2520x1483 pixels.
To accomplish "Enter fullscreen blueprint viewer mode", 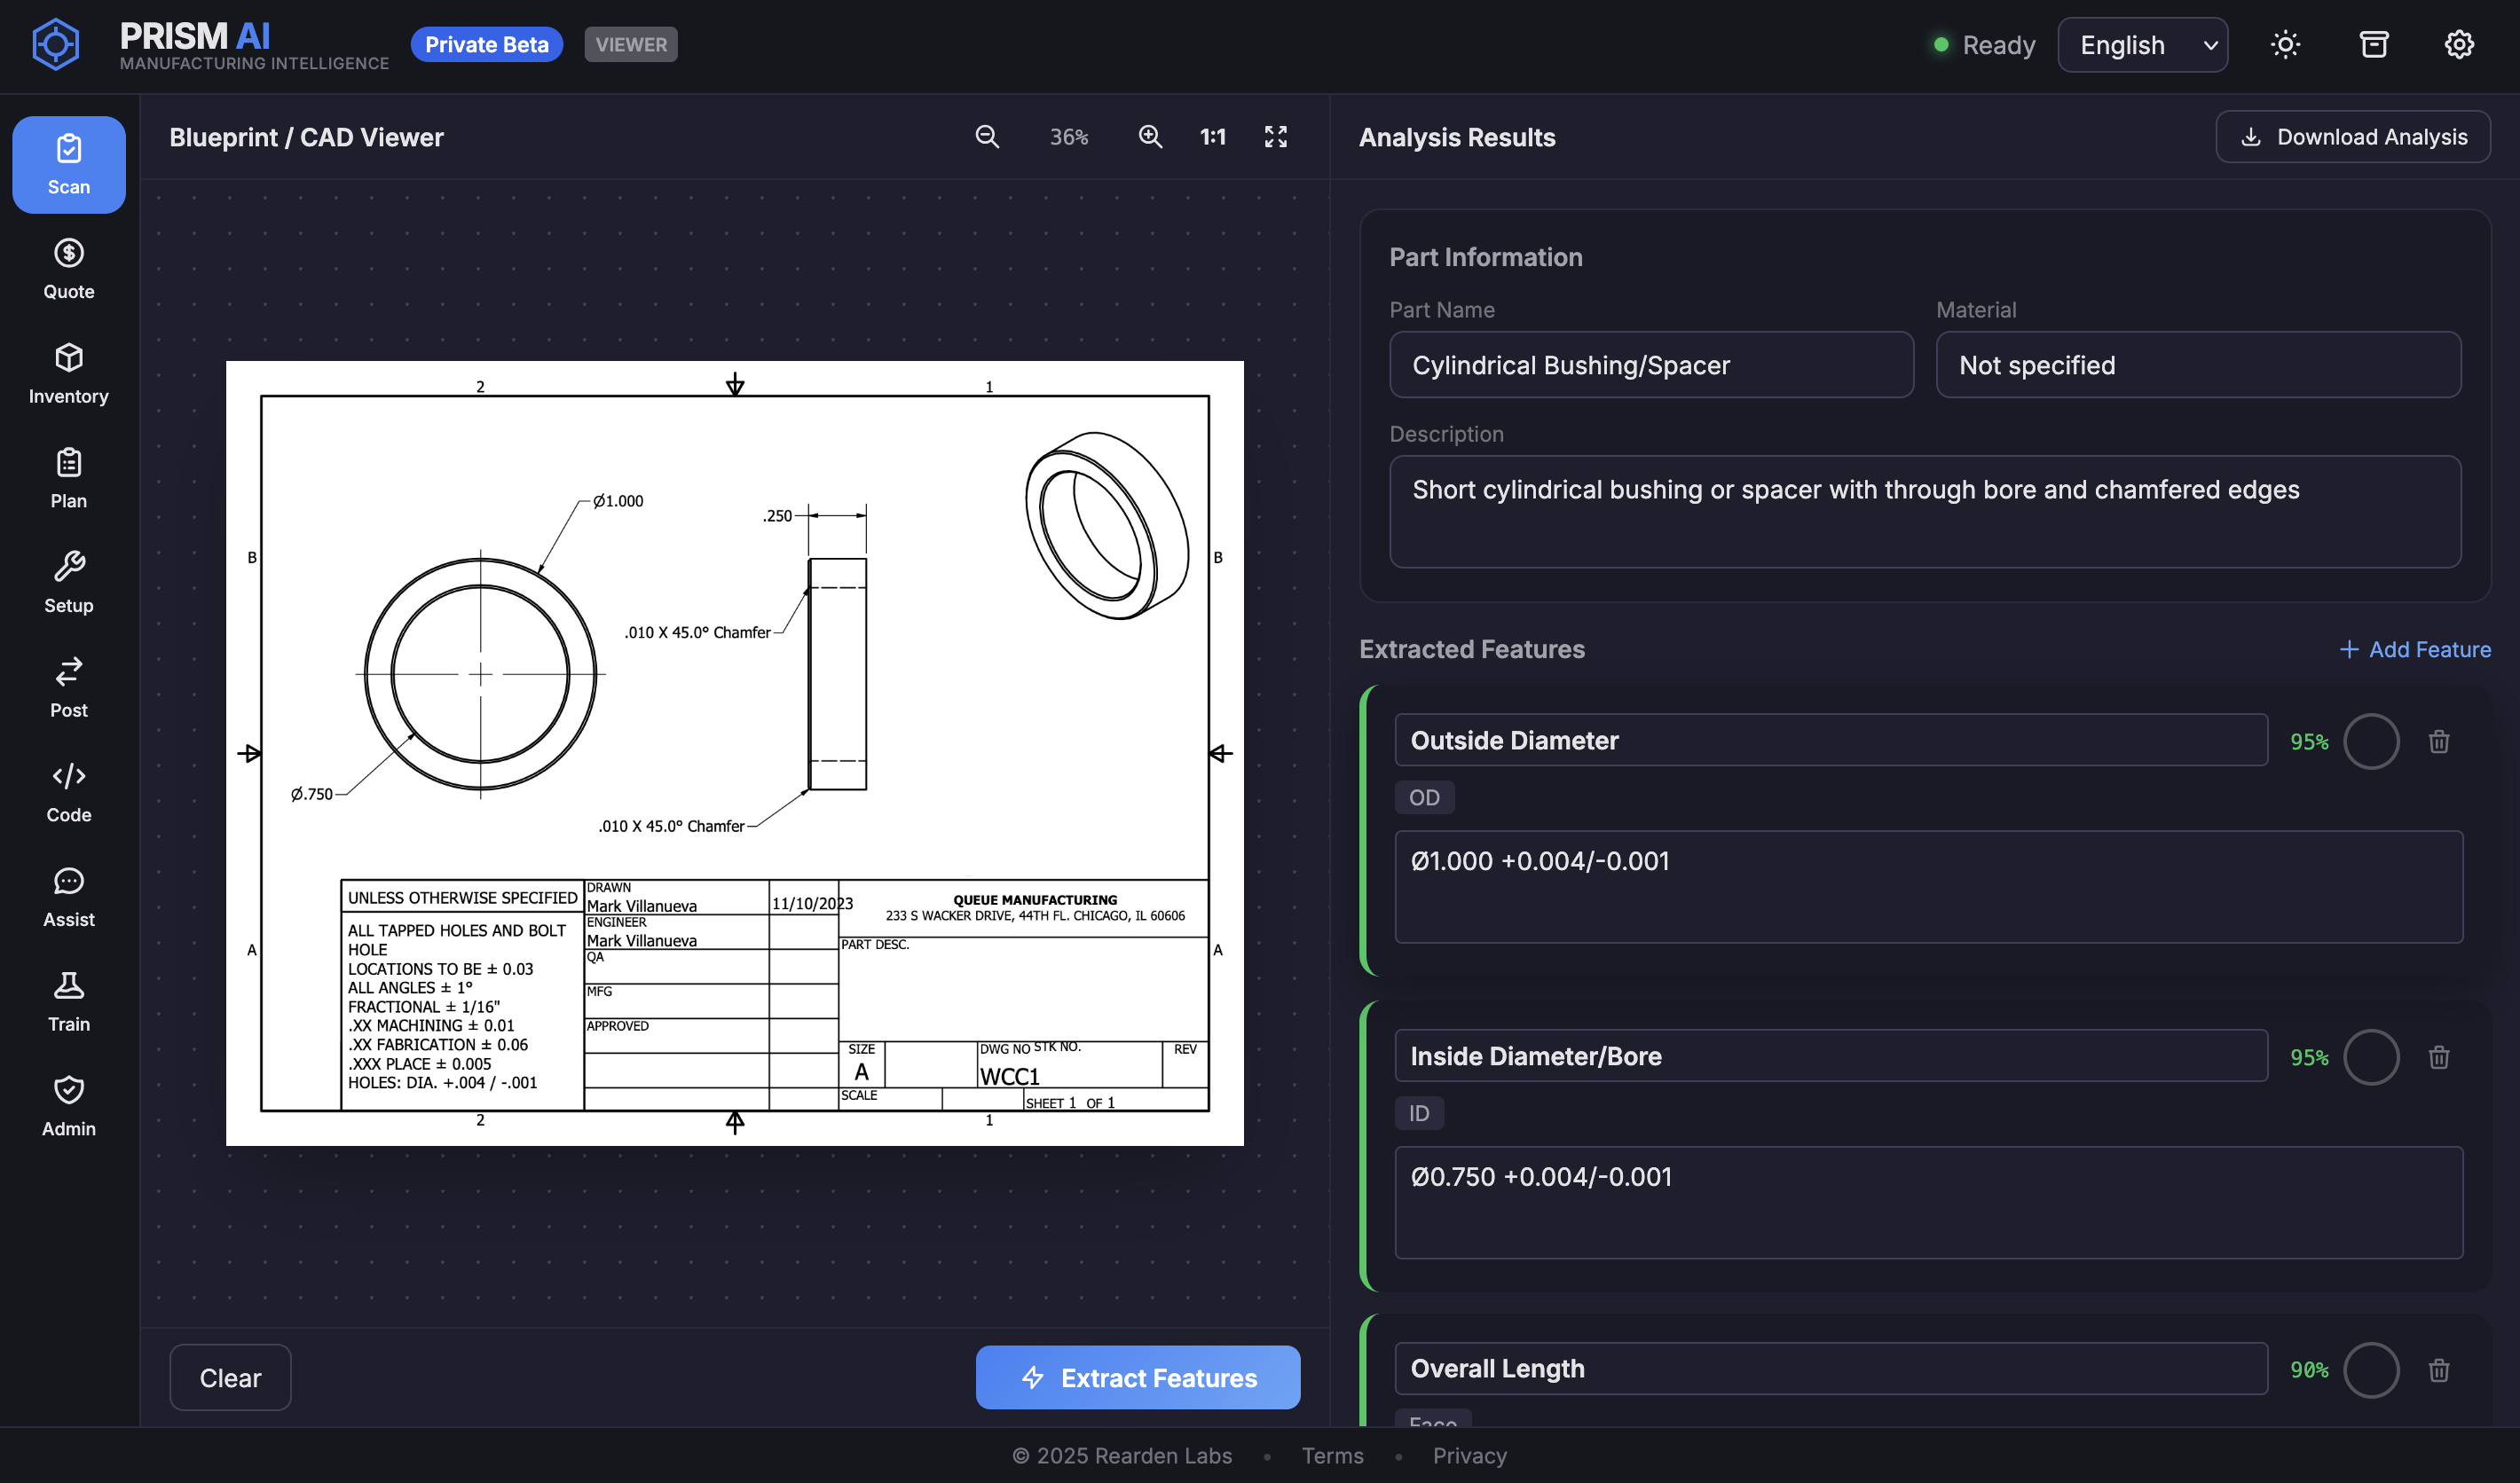I will [x=1275, y=137].
